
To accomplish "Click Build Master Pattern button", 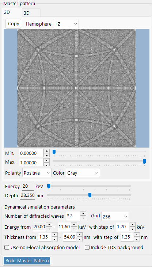I will tap(27, 260).
